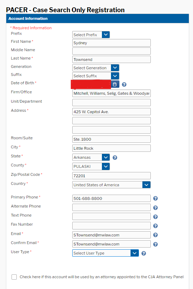Change the PULASKI county dropdown
193x289 pixels.
(91, 166)
